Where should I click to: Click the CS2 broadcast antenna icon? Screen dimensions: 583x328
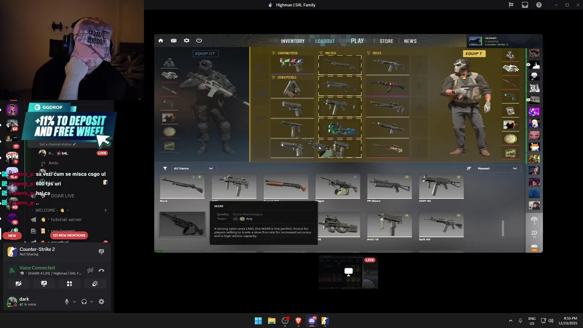click(x=534, y=220)
